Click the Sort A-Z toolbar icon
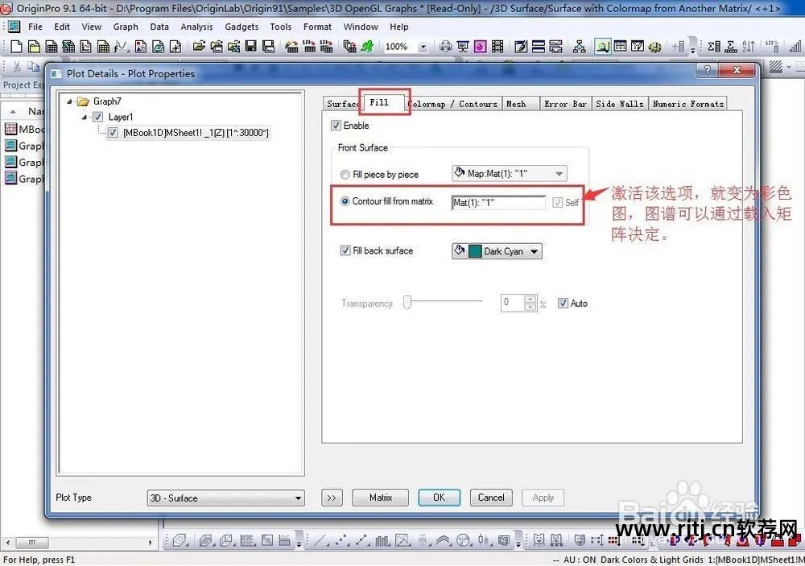The image size is (805, 566). tap(749, 47)
